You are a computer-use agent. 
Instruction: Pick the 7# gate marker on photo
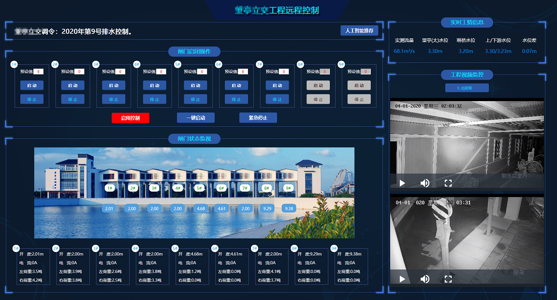coord(244,188)
